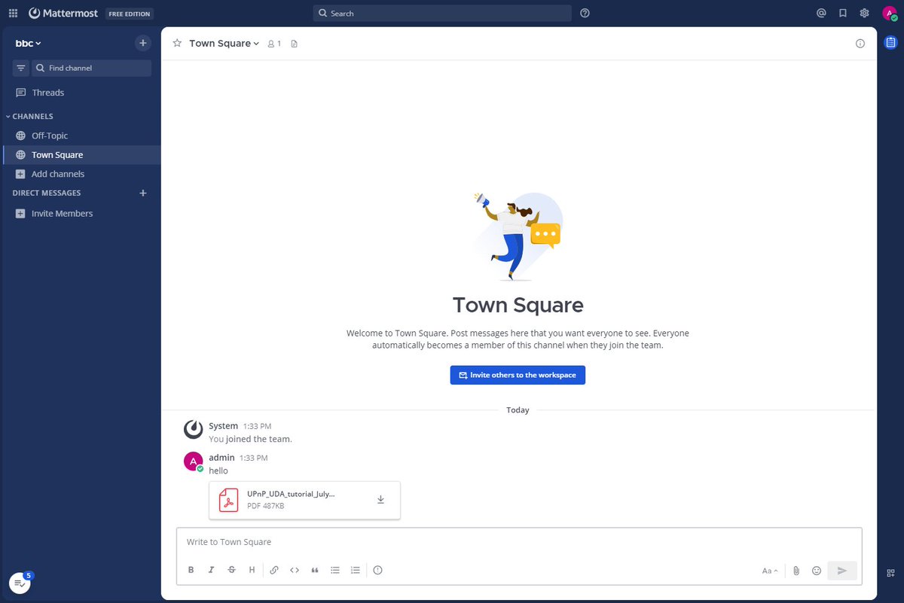
Task: Insert a numbered list
Action: coord(356,570)
